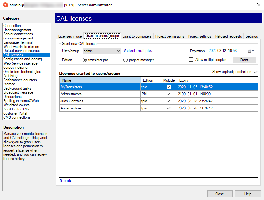264x200 pixels.
Task: Select the project manager edition radio button
Action: click(126, 60)
